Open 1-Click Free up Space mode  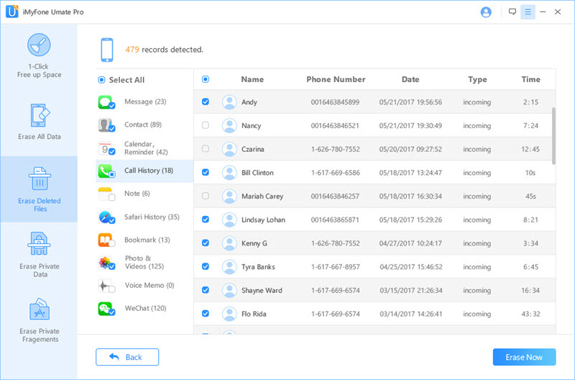(x=39, y=56)
